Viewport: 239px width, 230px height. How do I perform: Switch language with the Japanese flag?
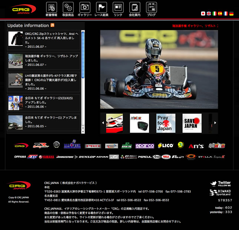203,14
